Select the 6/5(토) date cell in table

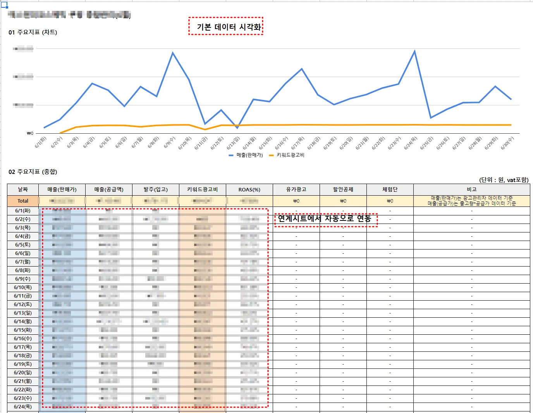click(23, 245)
